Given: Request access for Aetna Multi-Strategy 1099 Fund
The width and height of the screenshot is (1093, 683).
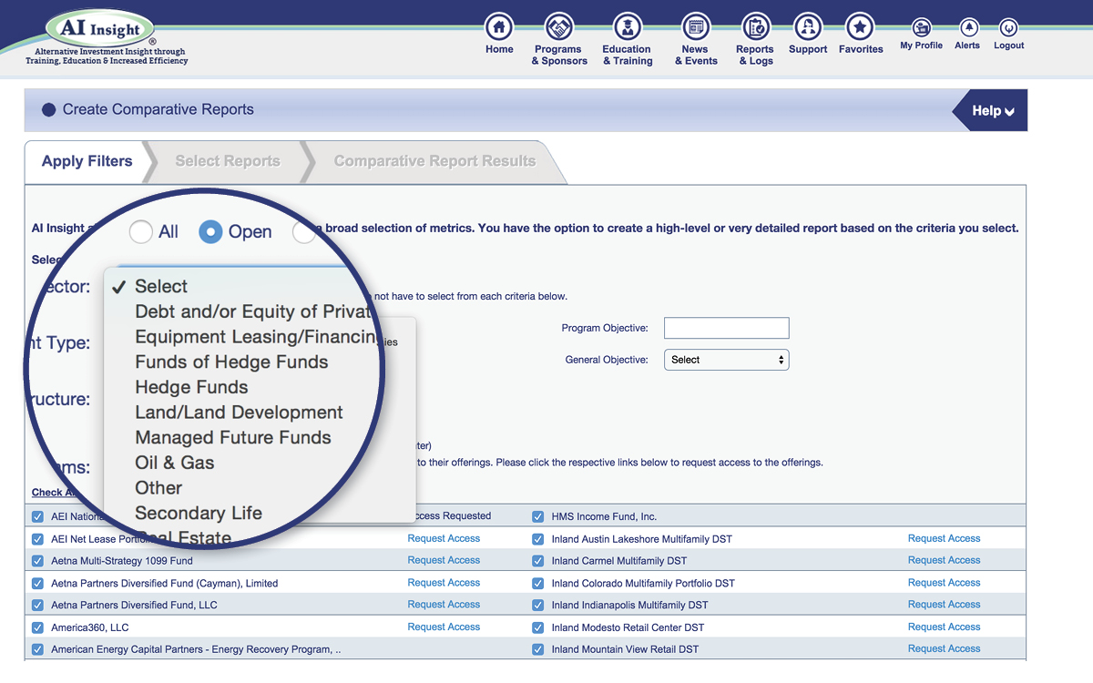Looking at the screenshot, I should [444, 561].
